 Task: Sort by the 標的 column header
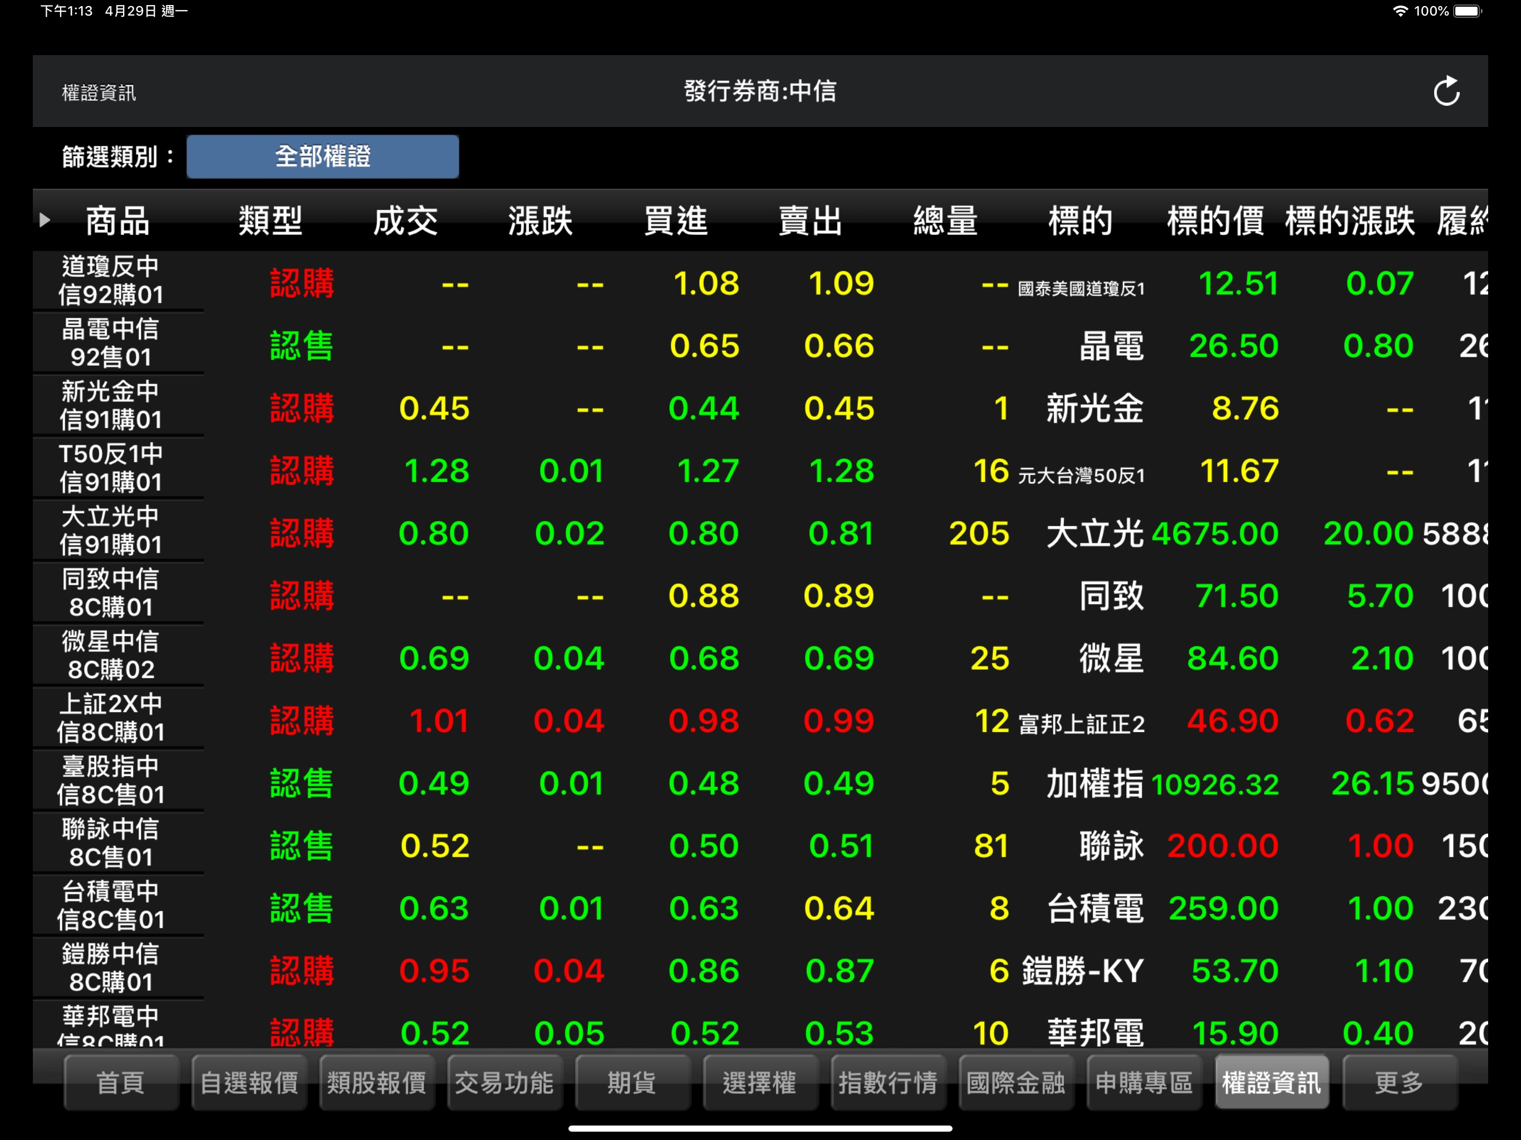click(x=1081, y=221)
